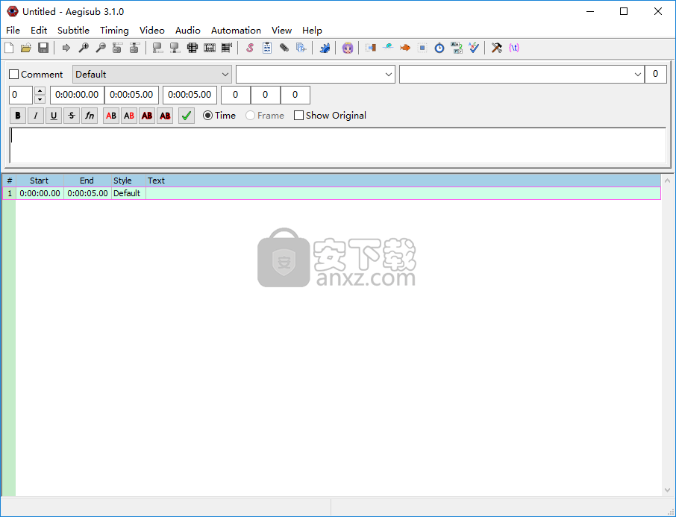Open Resample Resolution icon

tap(422, 48)
